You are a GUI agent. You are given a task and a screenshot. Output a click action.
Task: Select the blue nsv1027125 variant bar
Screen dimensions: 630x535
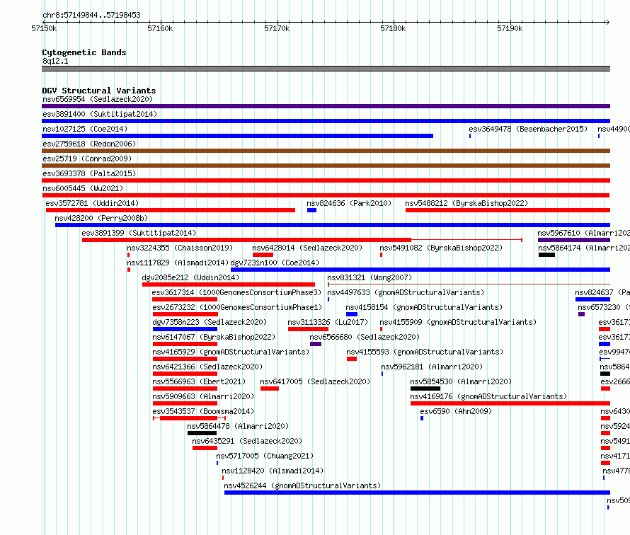pyautogui.click(x=237, y=136)
